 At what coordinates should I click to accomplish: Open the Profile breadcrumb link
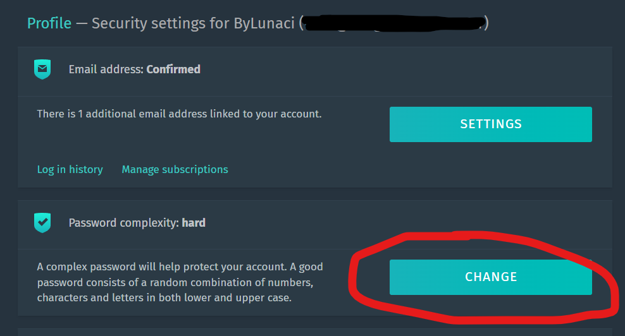[x=49, y=23]
